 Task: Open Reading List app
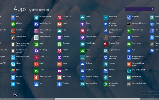[59, 17]
